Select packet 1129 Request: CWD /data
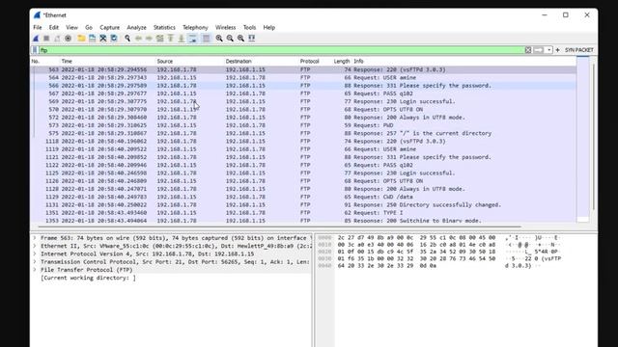 coord(303,197)
